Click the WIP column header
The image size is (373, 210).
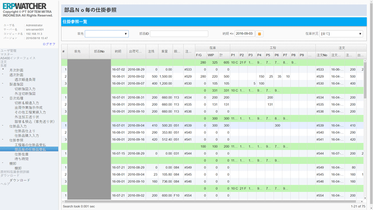click(212, 55)
